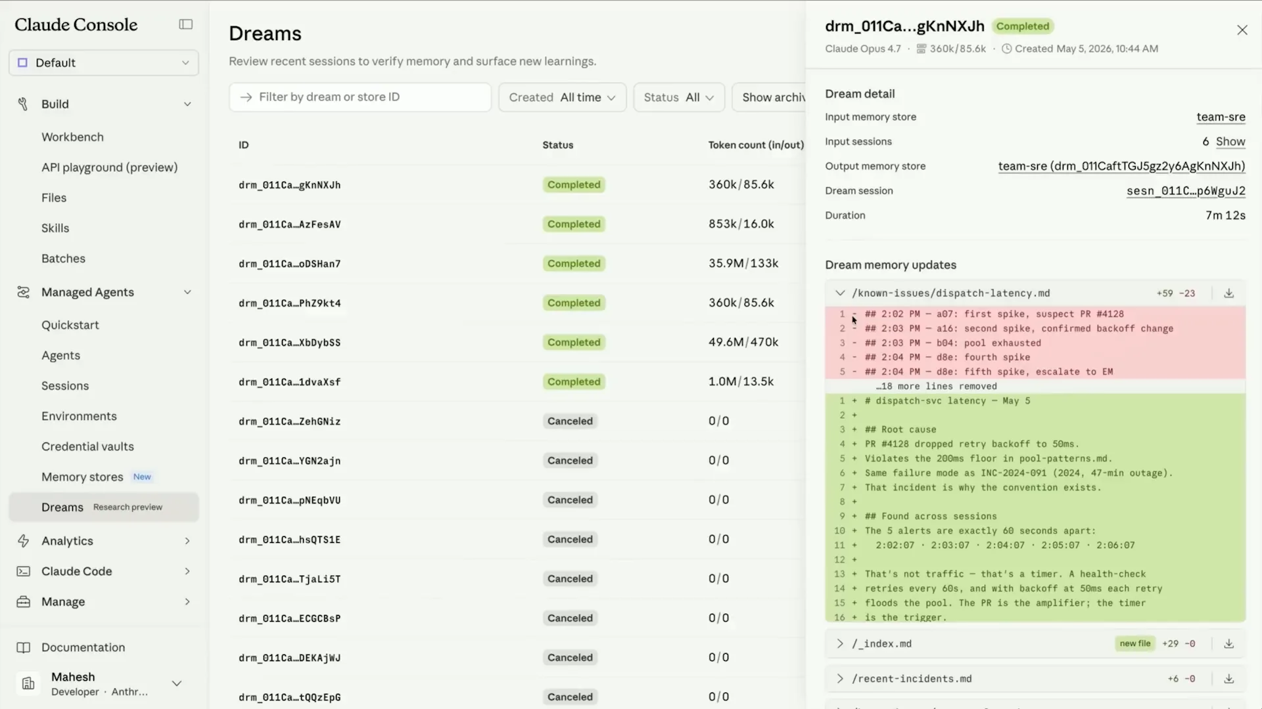Click the Documentation book icon
This screenshot has height=709, width=1262.
23,647
